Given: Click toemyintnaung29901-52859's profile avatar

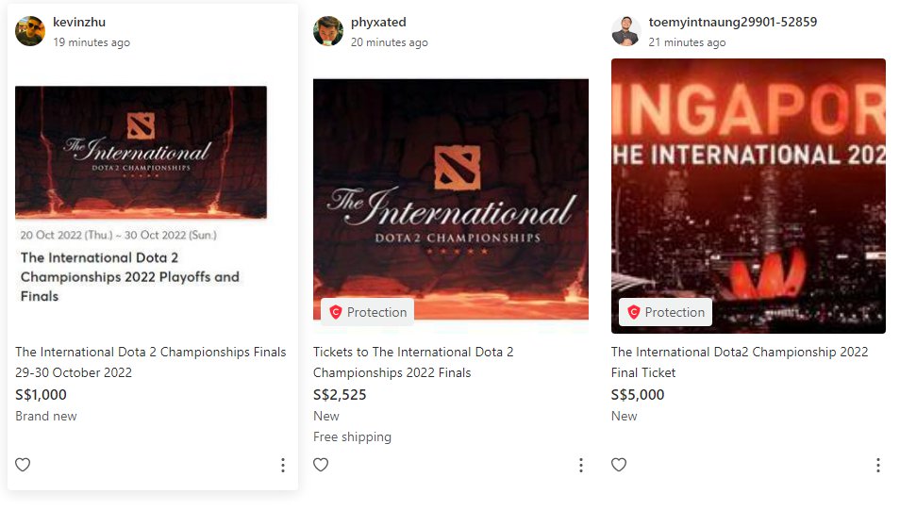Looking at the screenshot, I should click(626, 31).
